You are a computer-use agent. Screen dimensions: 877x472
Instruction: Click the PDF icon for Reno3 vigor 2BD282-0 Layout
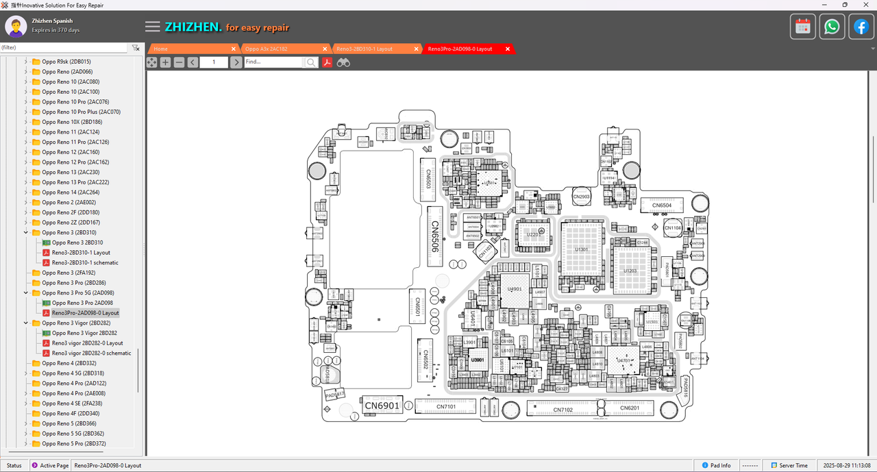point(46,343)
